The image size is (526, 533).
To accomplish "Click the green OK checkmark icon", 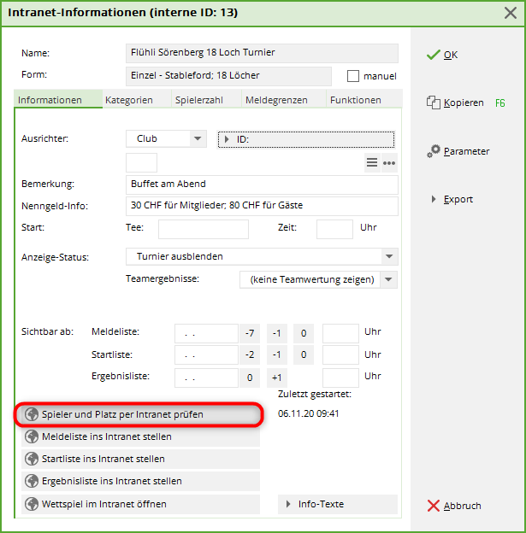I will (433, 55).
